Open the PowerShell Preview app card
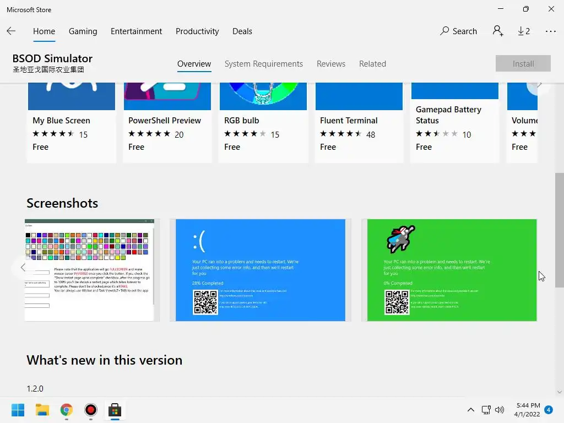 tap(167, 122)
